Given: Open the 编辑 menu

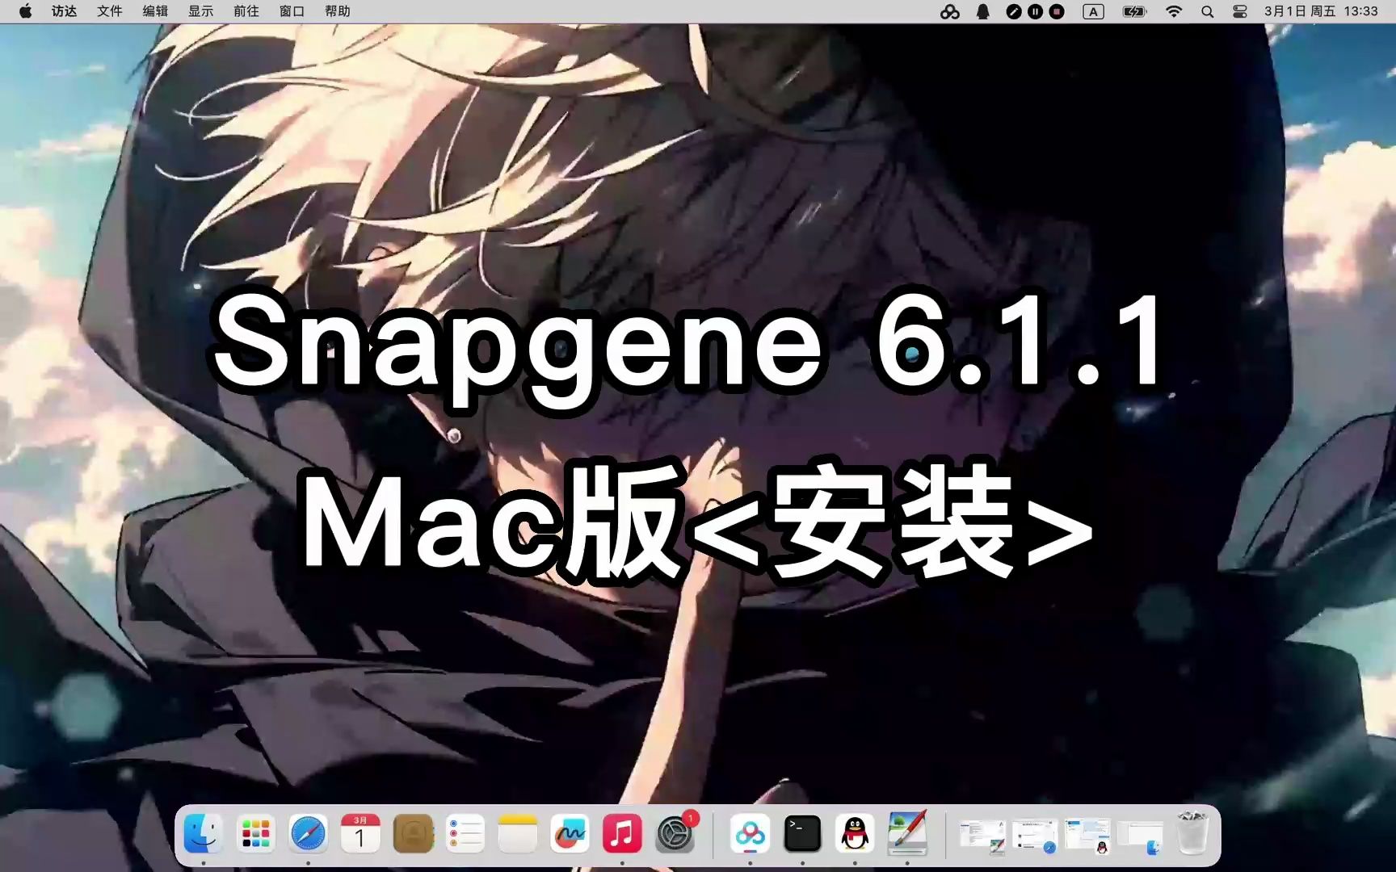Looking at the screenshot, I should pyautogui.click(x=155, y=11).
